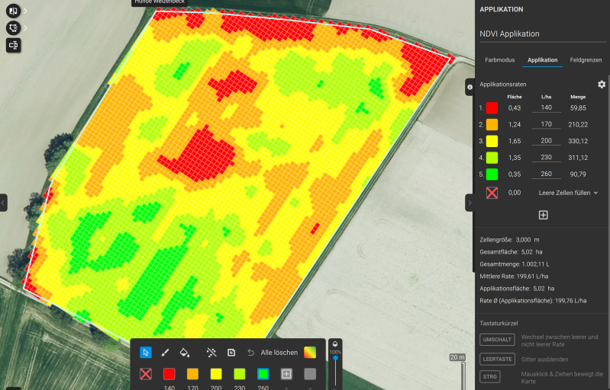The width and height of the screenshot is (610, 390).
Task: Select the empty cell eraser in bottom toolbar
Action: [x=146, y=374]
